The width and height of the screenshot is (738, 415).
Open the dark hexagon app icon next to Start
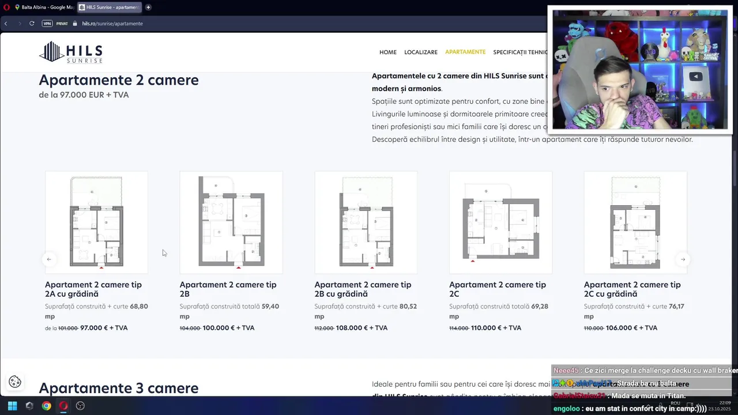click(x=29, y=406)
